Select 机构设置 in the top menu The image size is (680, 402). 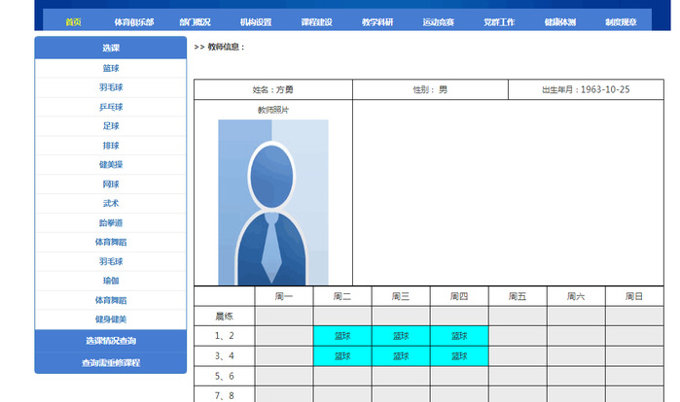click(x=256, y=21)
